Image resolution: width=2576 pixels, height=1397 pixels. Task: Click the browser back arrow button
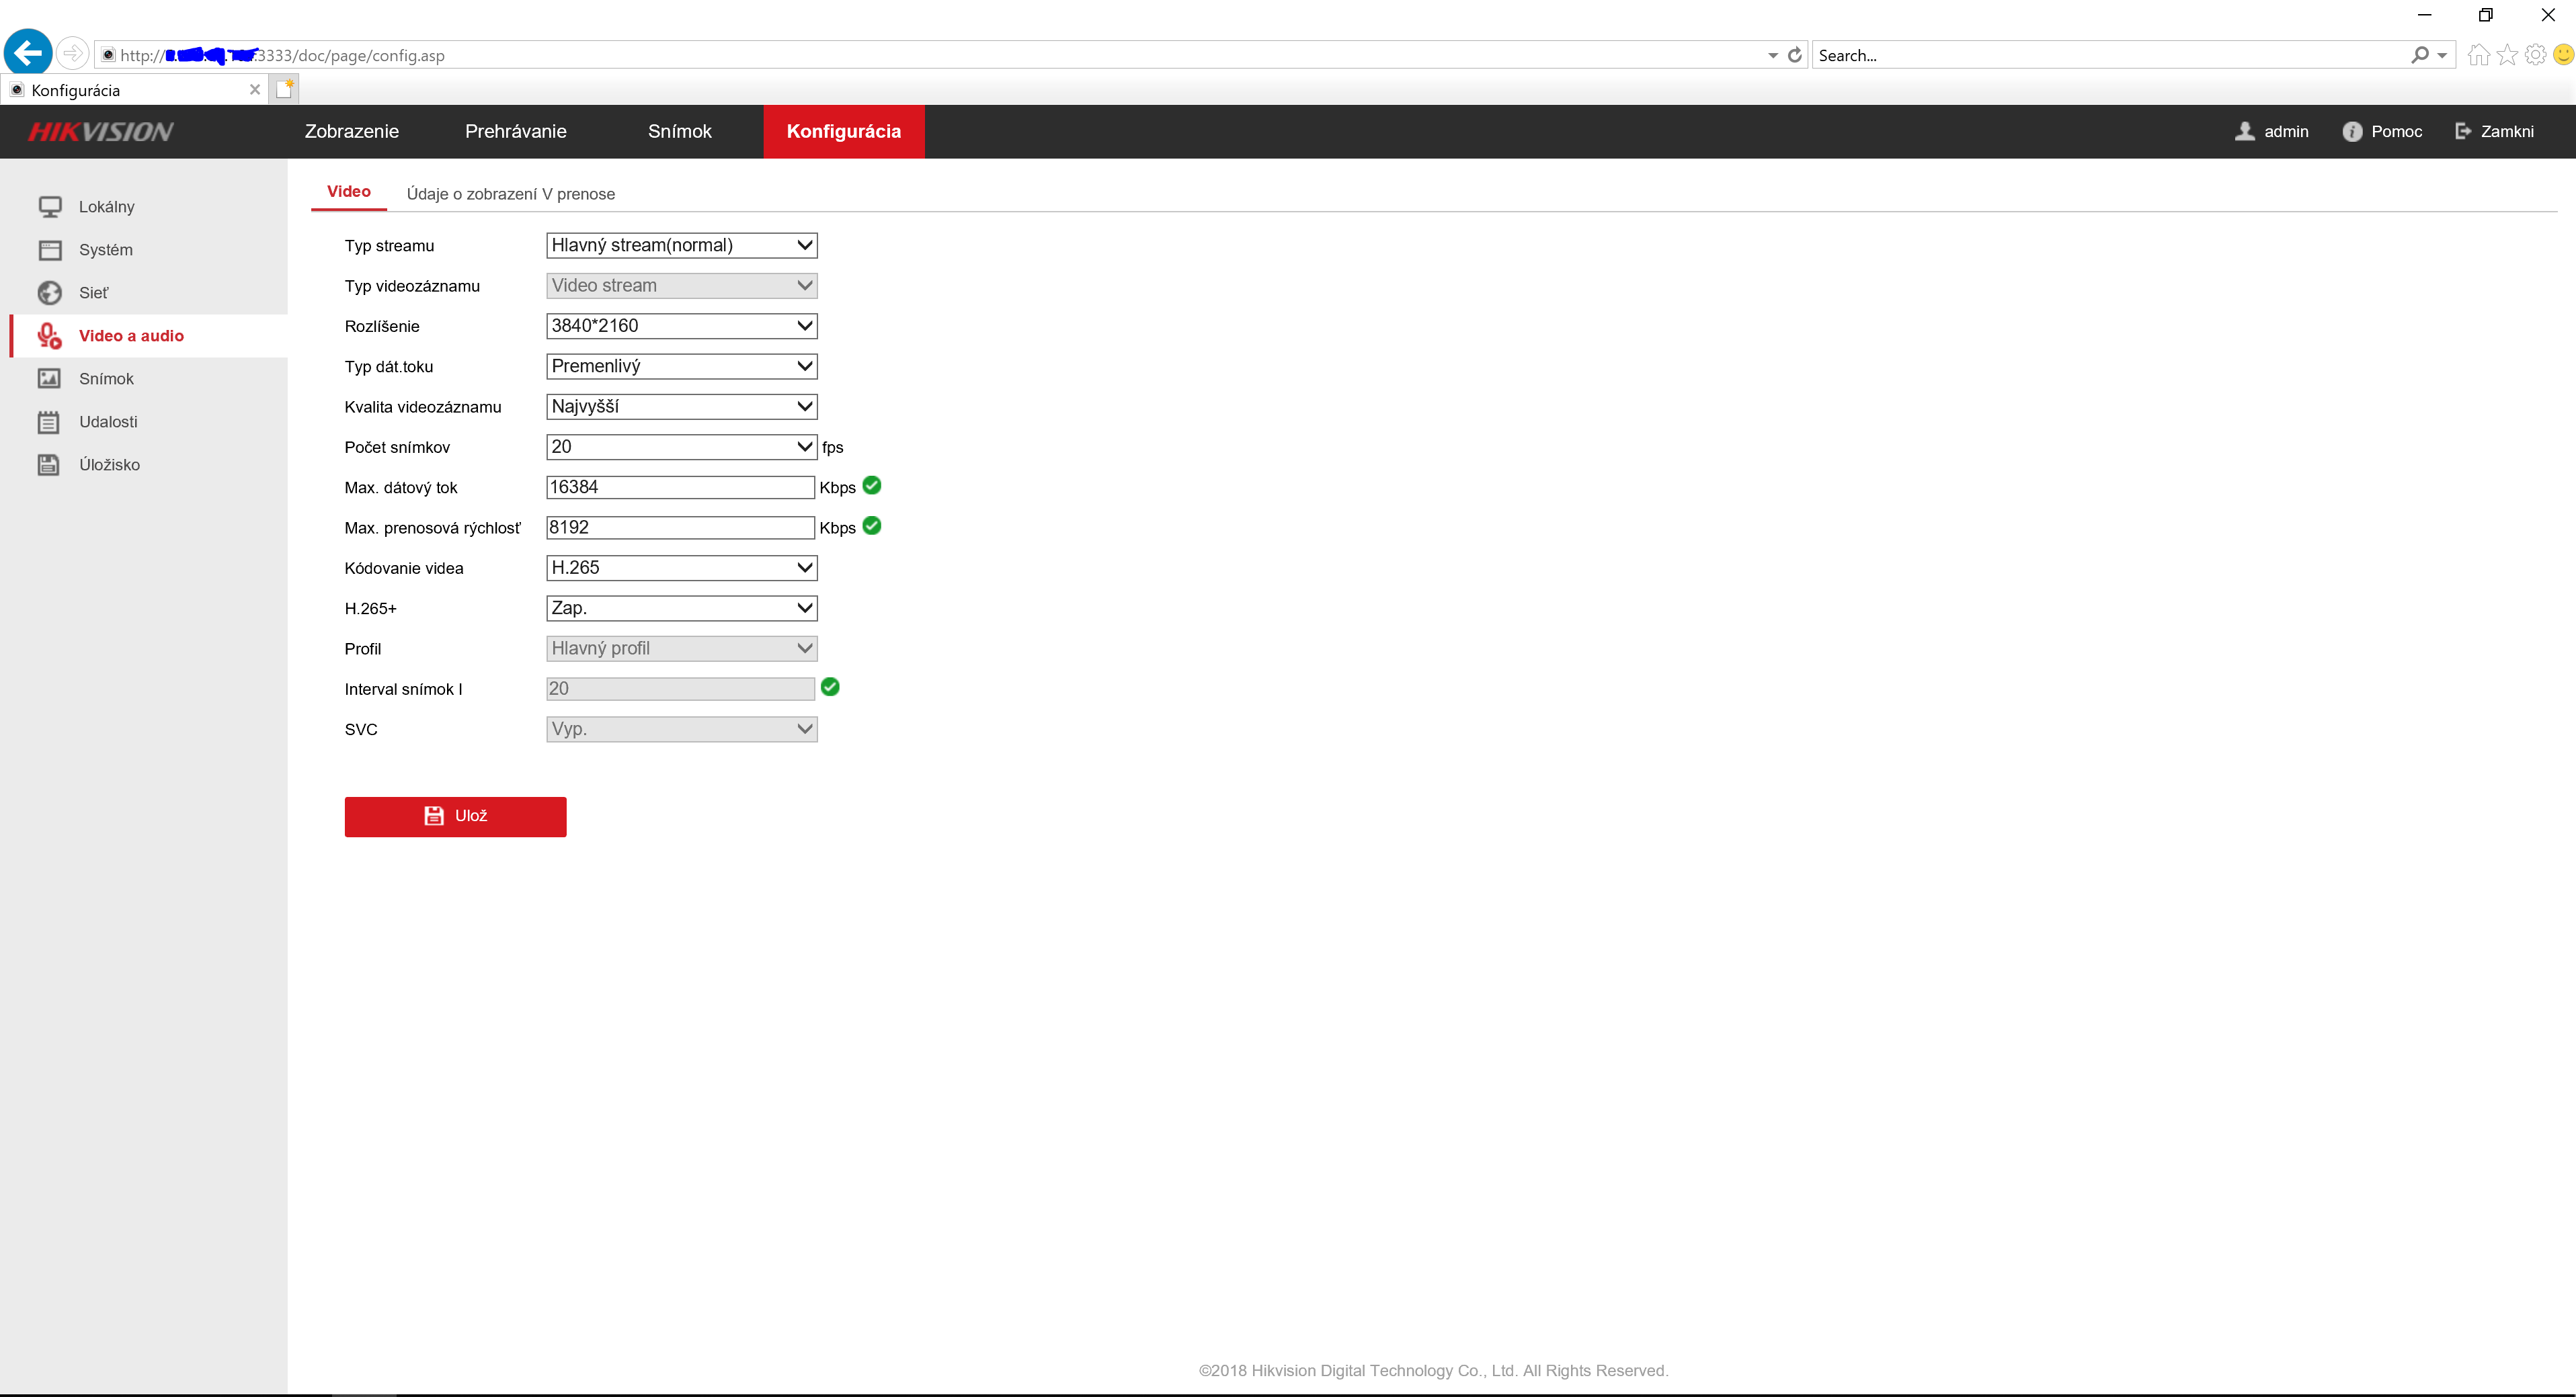(28, 53)
